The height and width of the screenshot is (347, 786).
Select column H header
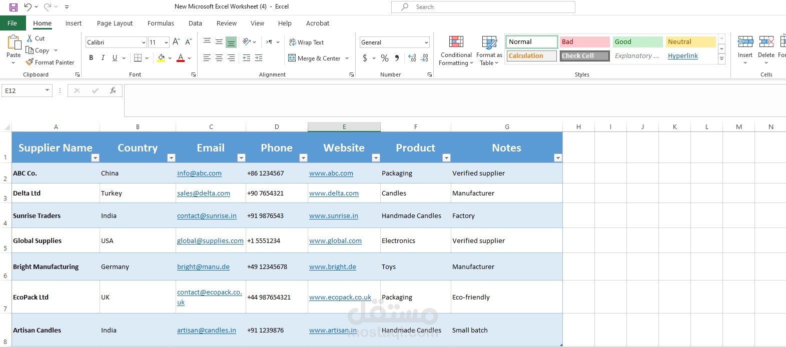coord(578,127)
